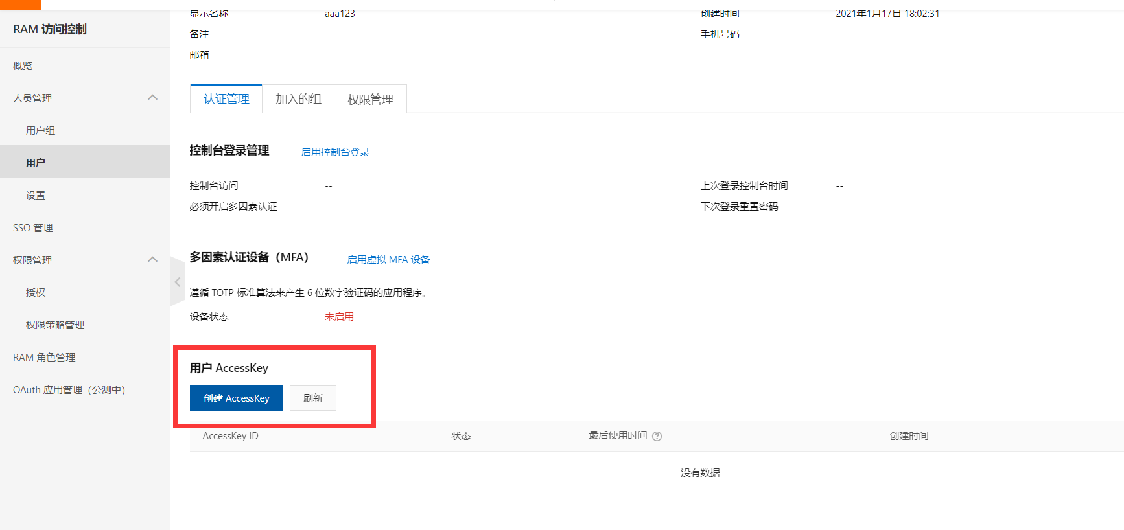Click the display name value aaa123
Screen dimensions: 1124x530
tap(340, 13)
